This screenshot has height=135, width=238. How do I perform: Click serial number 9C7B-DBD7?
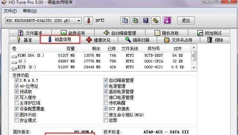click(x=154, y=55)
